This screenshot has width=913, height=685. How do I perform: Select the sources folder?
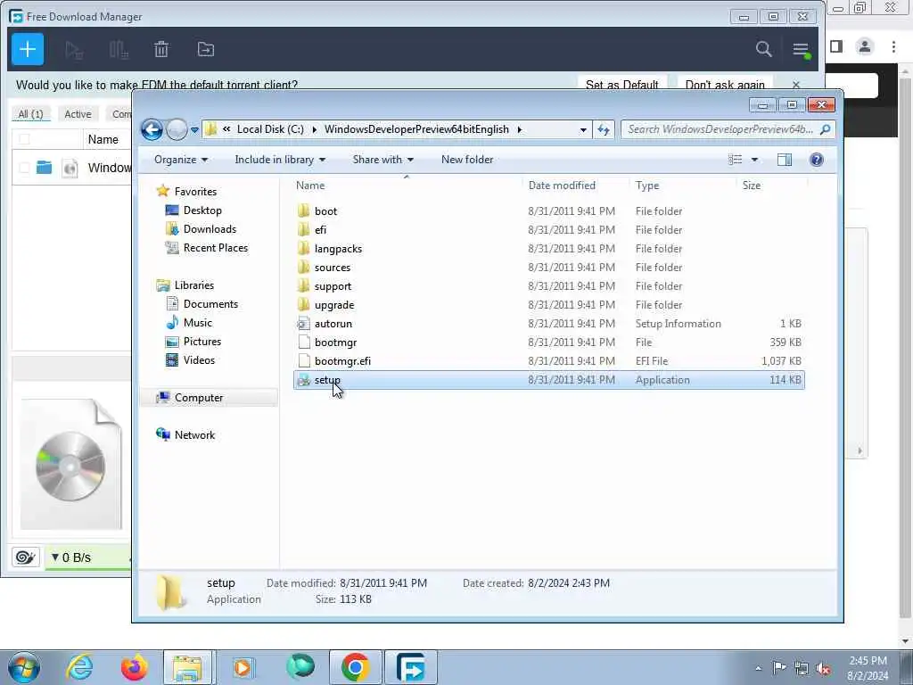(x=333, y=268)
